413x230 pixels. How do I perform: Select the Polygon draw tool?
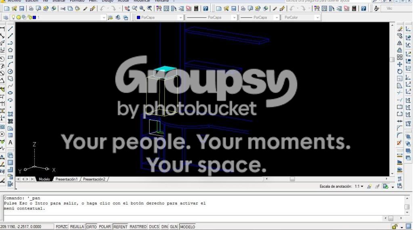[x=10, y=50]
